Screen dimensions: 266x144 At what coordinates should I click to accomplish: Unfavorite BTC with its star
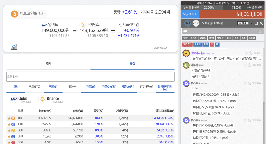(9, 118)
